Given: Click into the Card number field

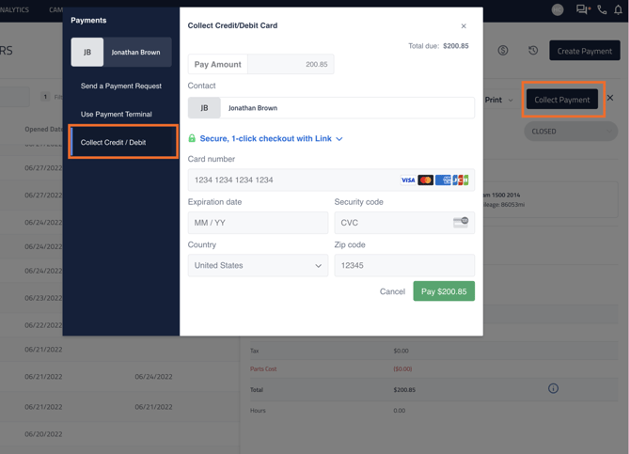Looking at the screenshot, I should click(291, 180).
